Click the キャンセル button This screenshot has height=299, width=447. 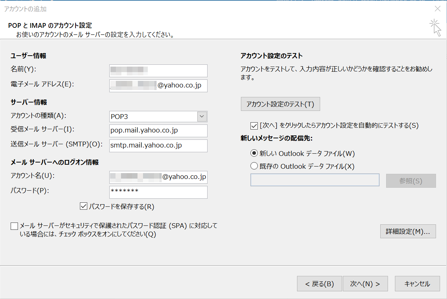point(417,284)
